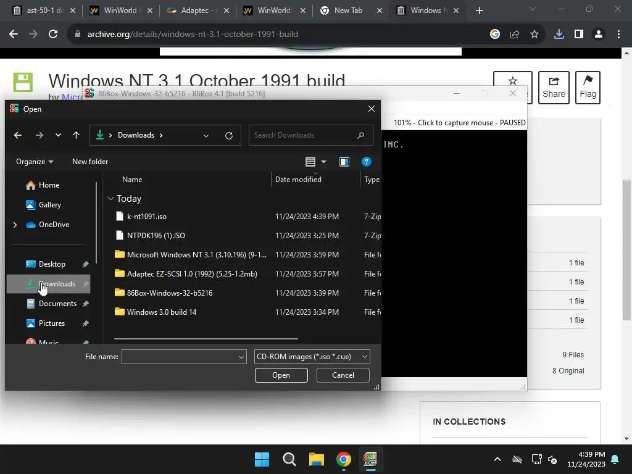Reload the archive.org page
Image resolution: width=632 pixels, height=474 pixels.
point(53,35)
